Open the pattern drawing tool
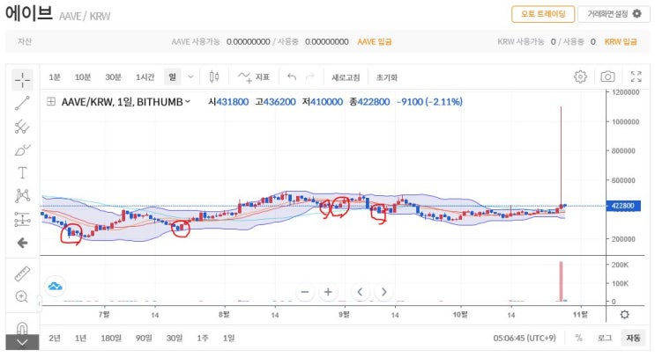 click(22, 195)
